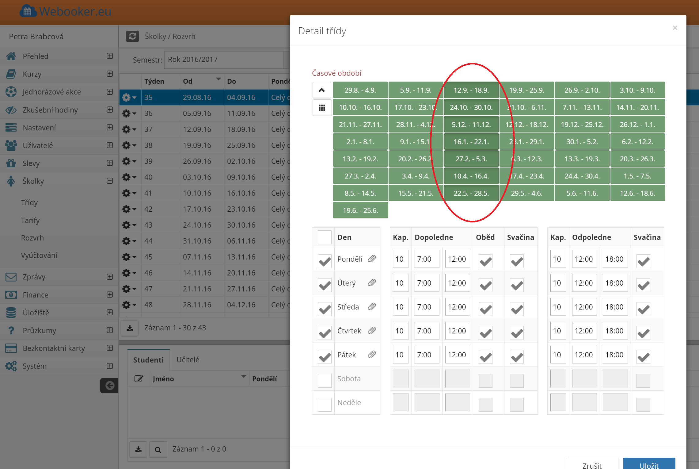This screenshot has height=469, width=699.
Task: Click the download icon beside Záznam 1 - 30 z 43
Action: [130, 328]
